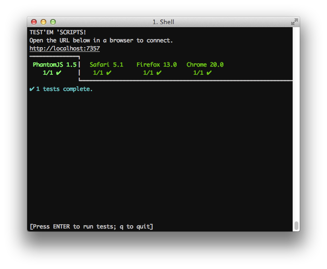327x269 pixels.
Task: Click the 1/1 result under Firefox 13.0
Action: point(148,73)
